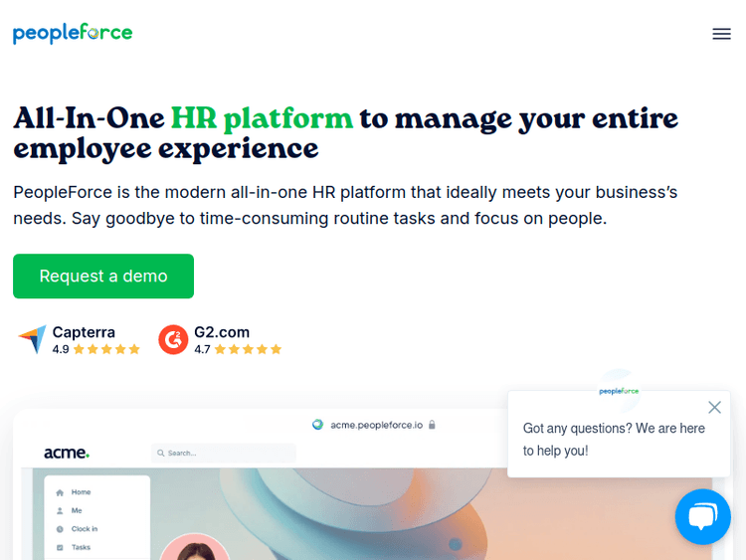Click the search field in the acme preview
The height and width of the screenshot is (560, 746).
point(225,453)
